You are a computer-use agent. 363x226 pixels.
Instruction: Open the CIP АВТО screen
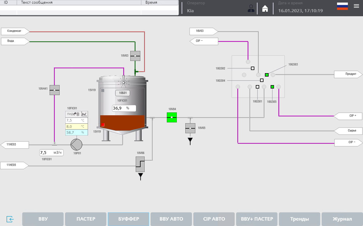pyautogui.click(x=214, y=219)
